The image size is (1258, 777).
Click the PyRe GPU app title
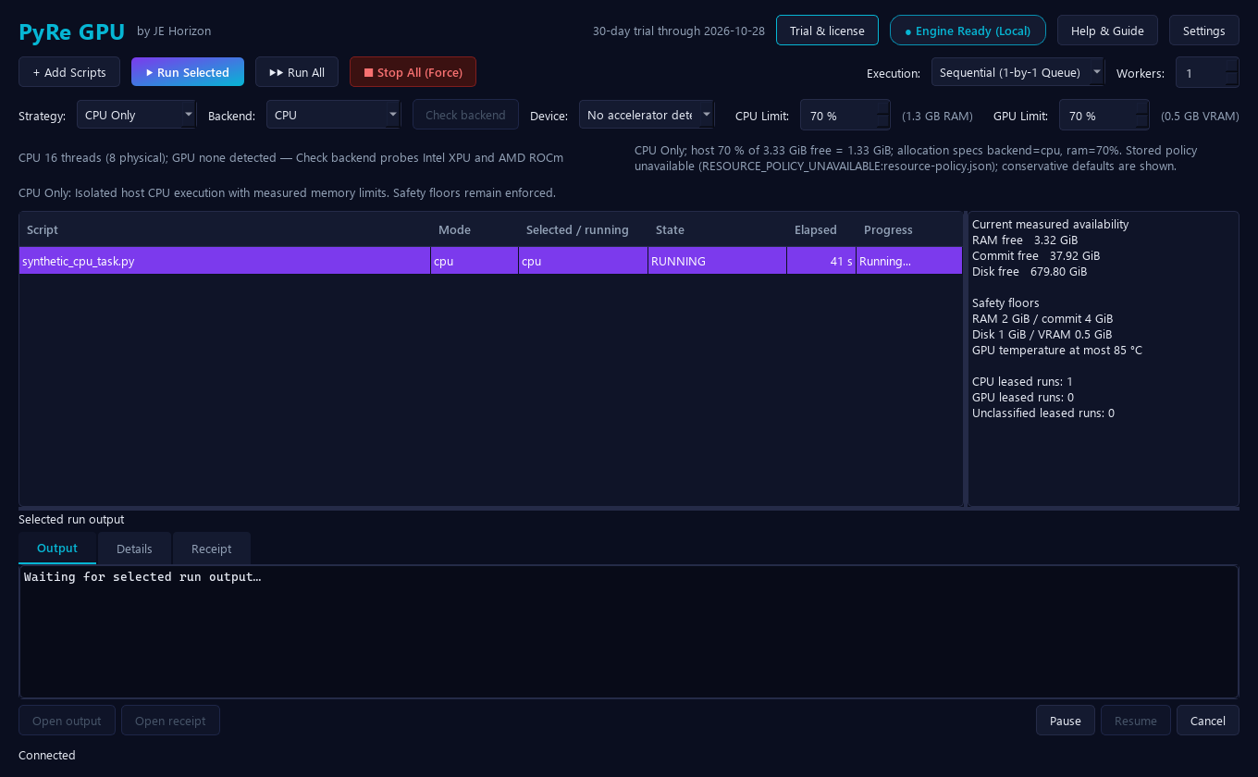(x=71, y=31)
